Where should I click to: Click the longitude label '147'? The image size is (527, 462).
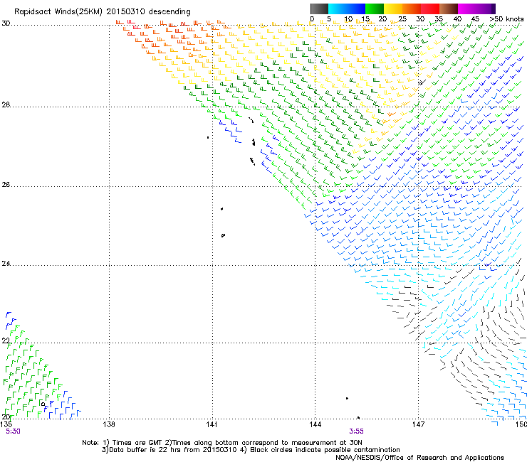click(x=418, y=424)
